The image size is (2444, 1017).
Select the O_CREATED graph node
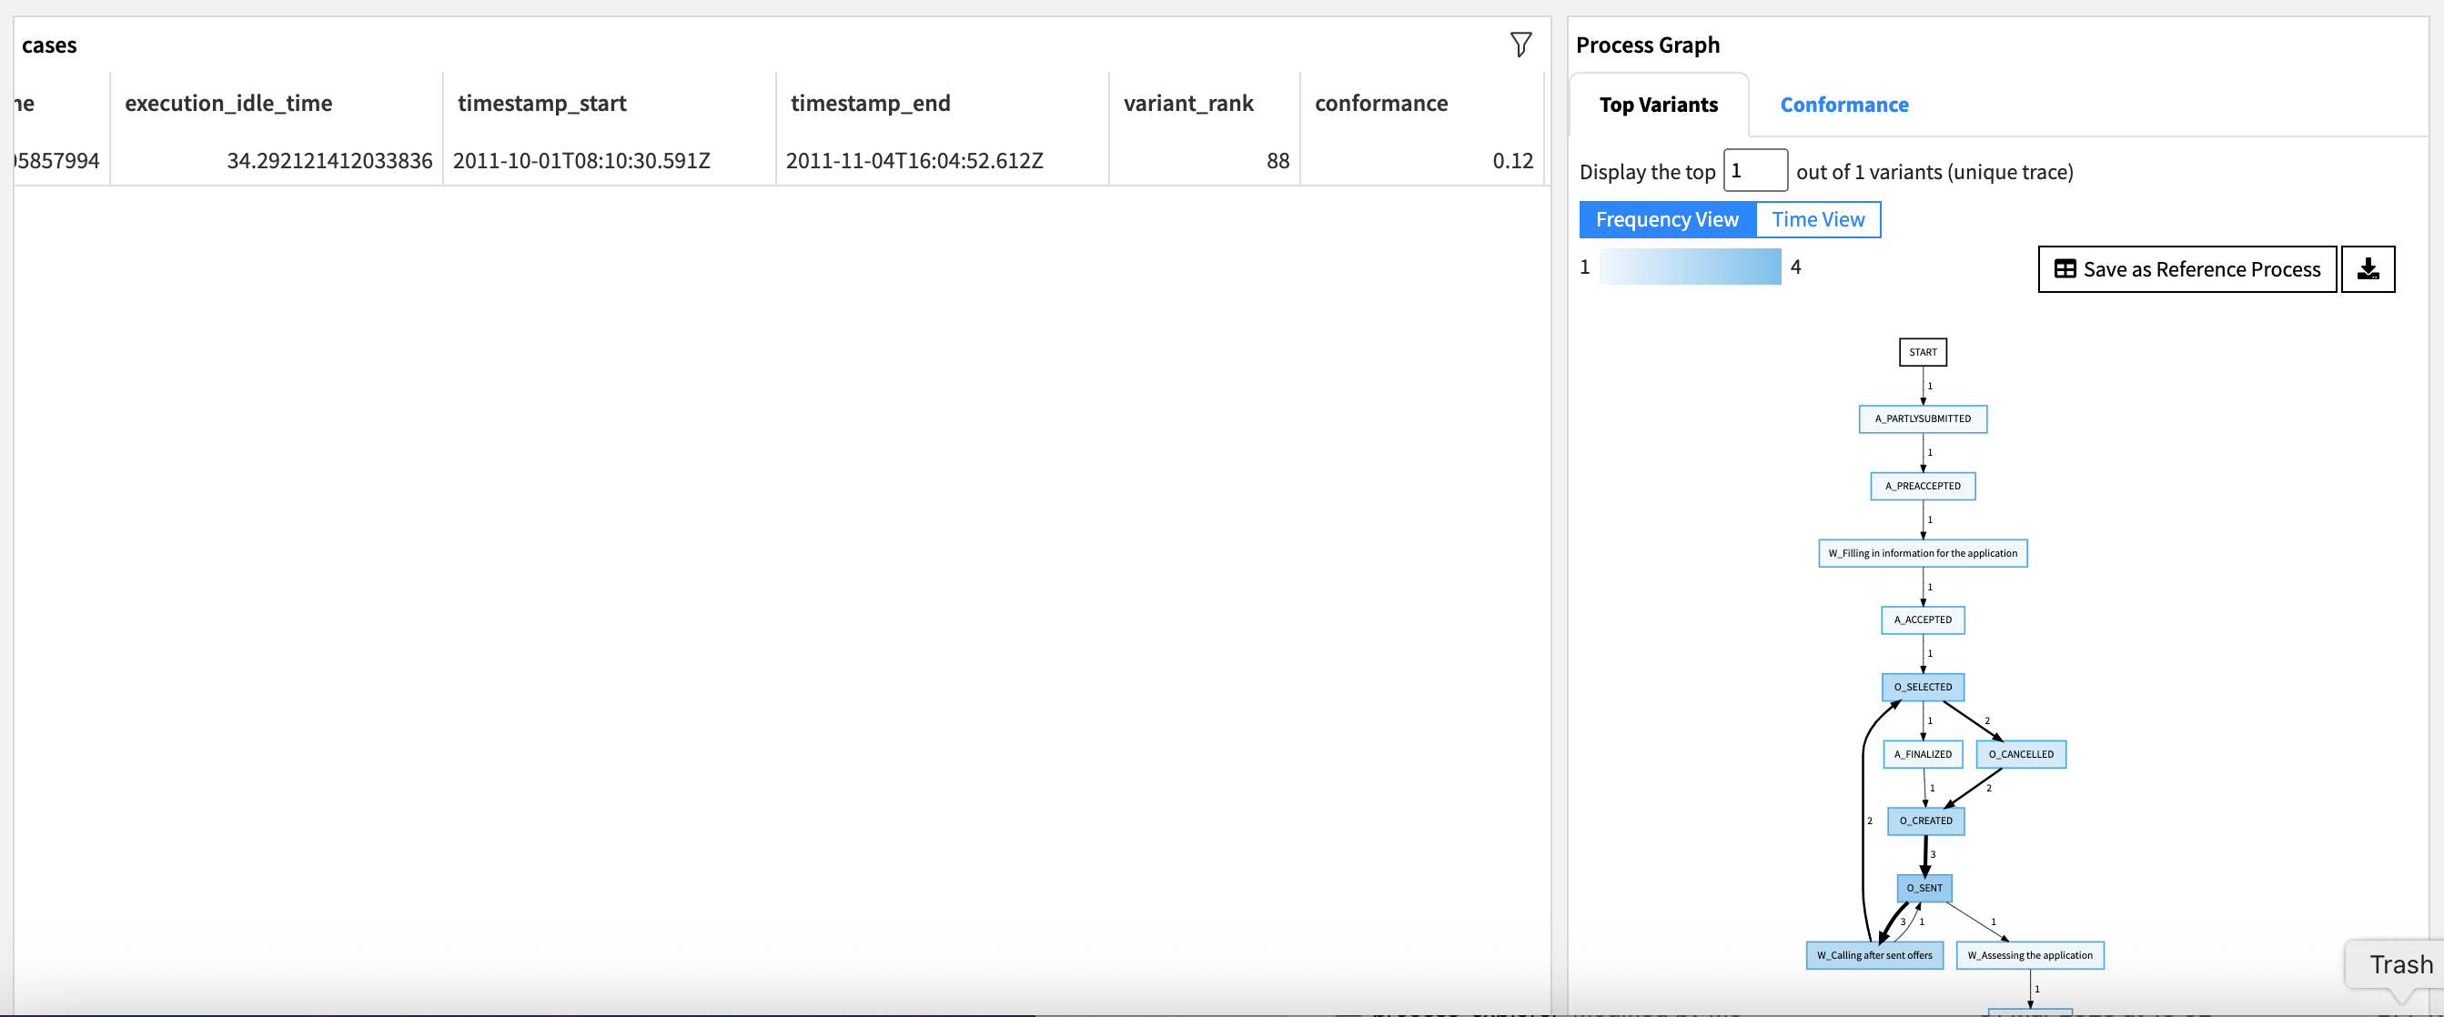[1925, 821]
